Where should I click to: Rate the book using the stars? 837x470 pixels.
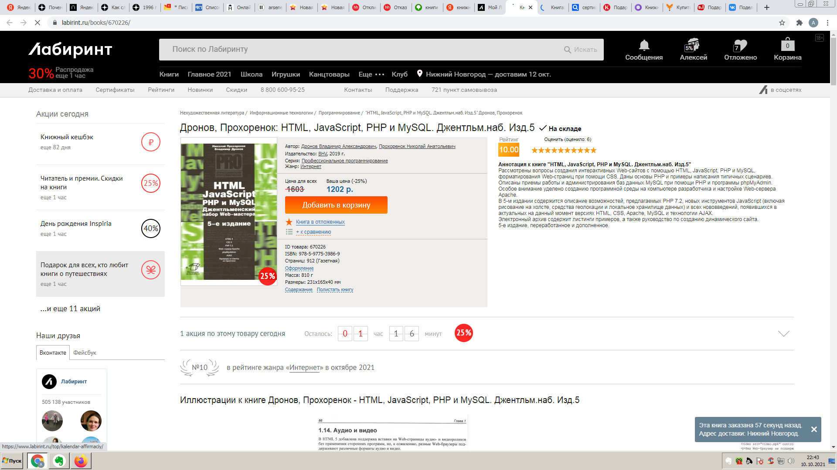click(564, 150)
